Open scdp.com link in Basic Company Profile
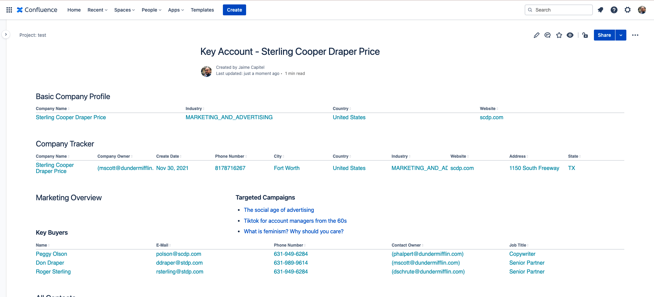The image size is (654, 297). point(492,117)
